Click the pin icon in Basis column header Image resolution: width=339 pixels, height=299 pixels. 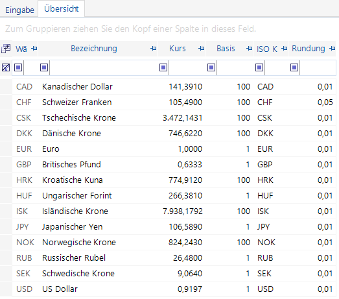(250, 49)
